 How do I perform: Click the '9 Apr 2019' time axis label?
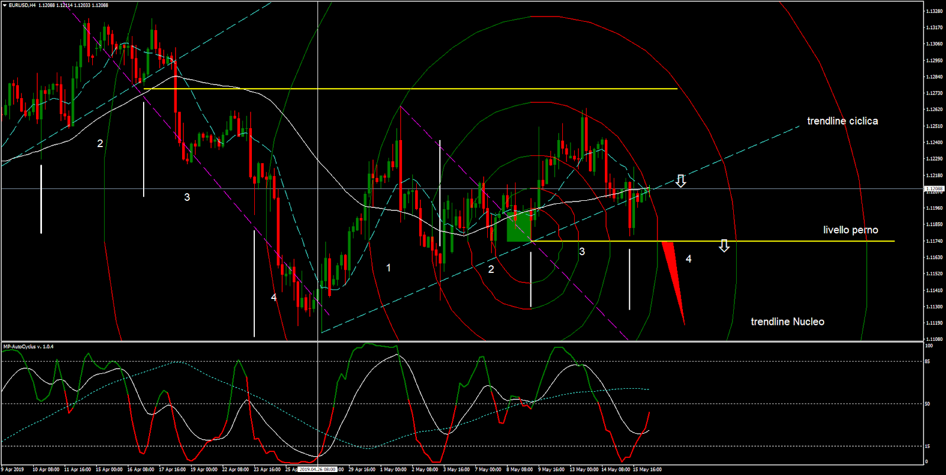point(12,470)
